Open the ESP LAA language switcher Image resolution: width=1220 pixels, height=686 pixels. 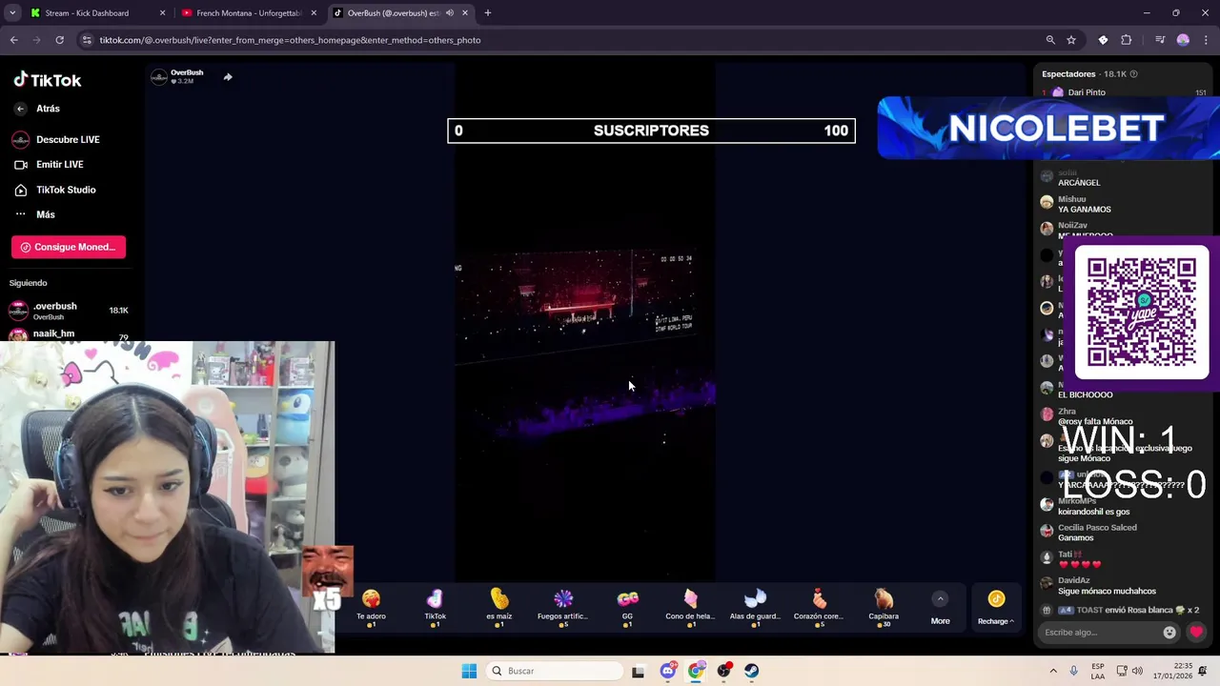(1098, 671)
